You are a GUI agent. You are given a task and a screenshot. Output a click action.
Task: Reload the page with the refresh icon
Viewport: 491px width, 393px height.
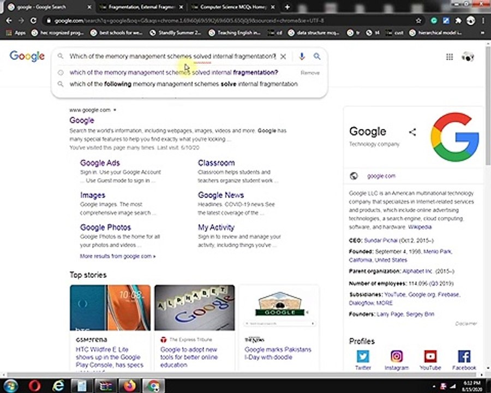click(33, 21)
